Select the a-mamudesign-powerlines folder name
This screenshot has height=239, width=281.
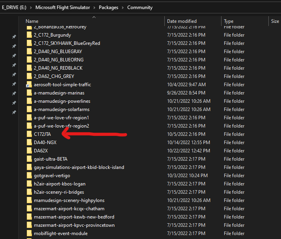62,101
